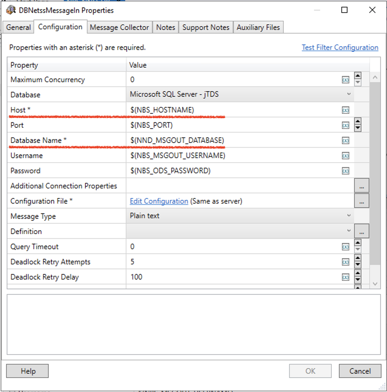Click the {x} variable icon beside Host
387x392 pixels.
345,110
